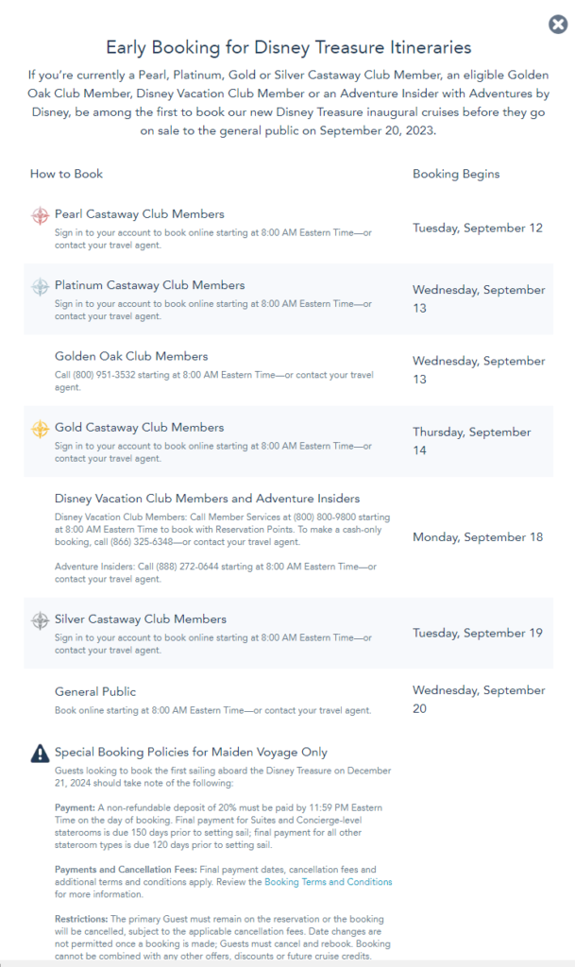The image size is (575, 967).
Task: Click the Pearl Castaway Club compass icon
Action: (x=40, y=215)
